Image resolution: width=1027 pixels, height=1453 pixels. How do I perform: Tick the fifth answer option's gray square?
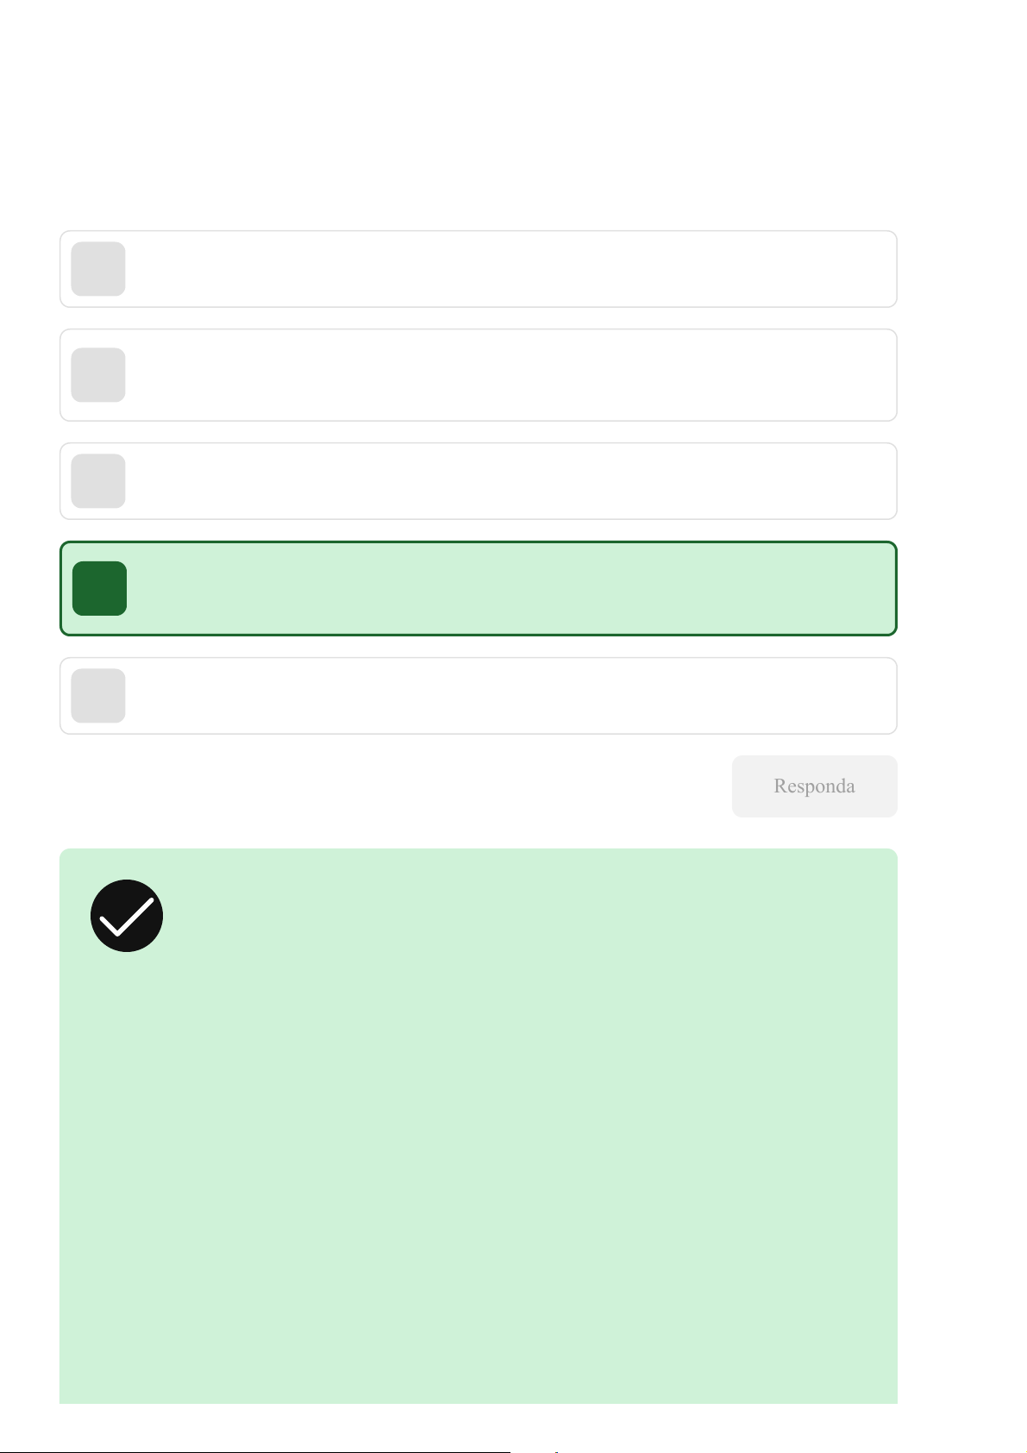coord(98,696)
